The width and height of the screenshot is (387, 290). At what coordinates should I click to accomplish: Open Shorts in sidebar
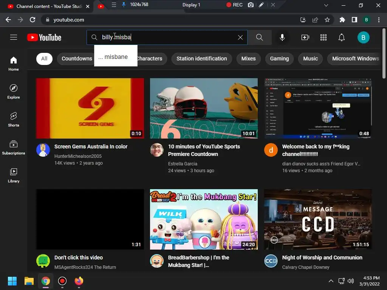(x=14, y=119)
